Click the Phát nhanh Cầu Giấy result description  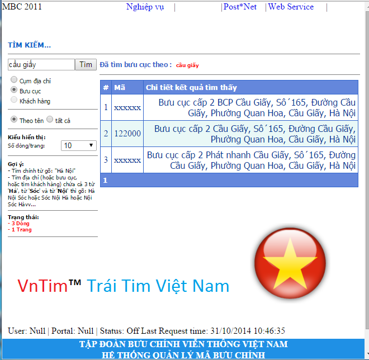point(251,160)
